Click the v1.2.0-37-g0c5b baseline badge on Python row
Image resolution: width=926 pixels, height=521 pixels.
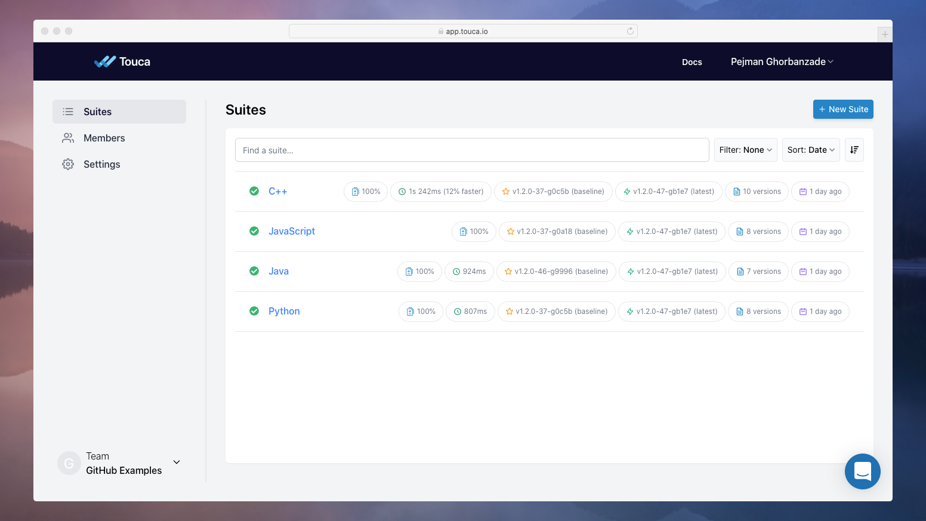(557, 312)
